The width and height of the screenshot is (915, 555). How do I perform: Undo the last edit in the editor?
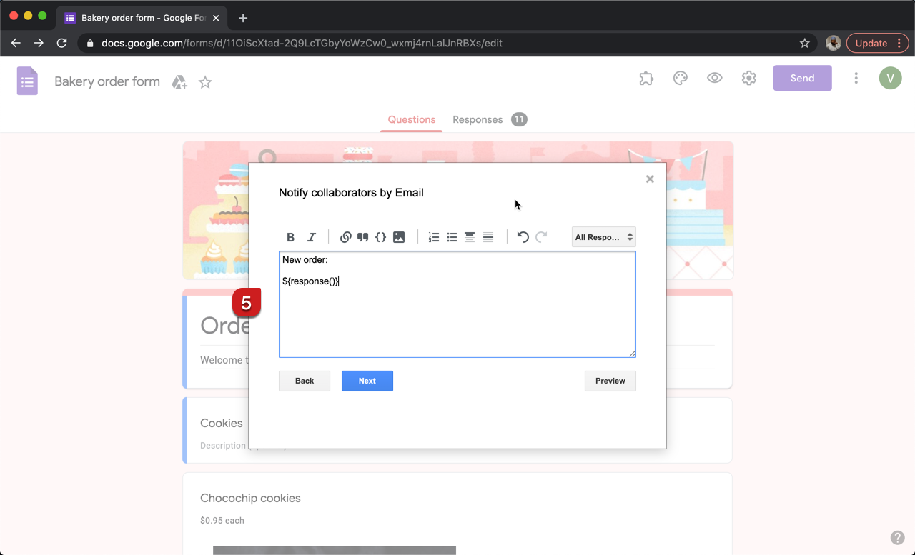click(x=523, y=236)
